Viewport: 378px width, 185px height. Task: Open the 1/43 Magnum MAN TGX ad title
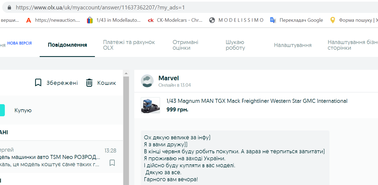pyautogui.click(x=257, y=101)
